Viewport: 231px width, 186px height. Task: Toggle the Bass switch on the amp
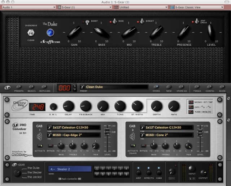[x=115, y=22]
